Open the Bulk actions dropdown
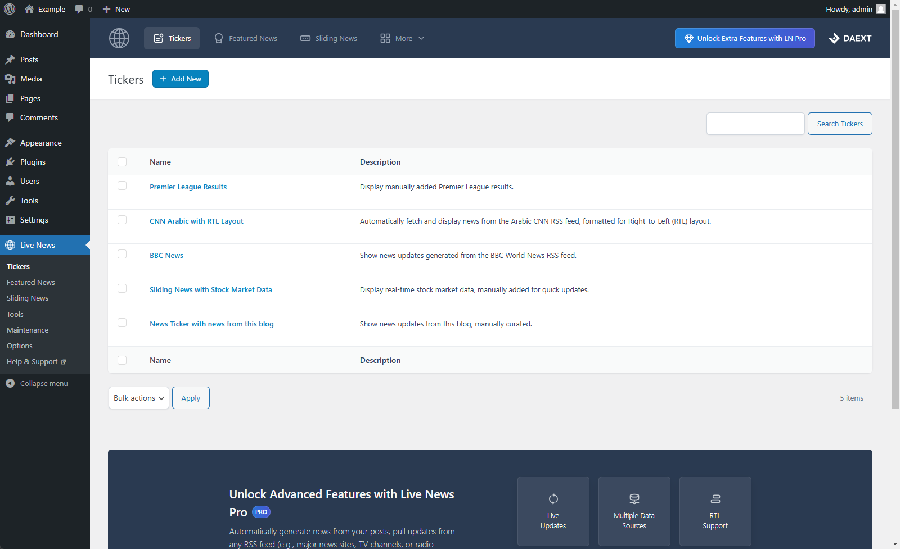Image resolution: width=900 pixels, height=549 pixels. click(139, 398)
